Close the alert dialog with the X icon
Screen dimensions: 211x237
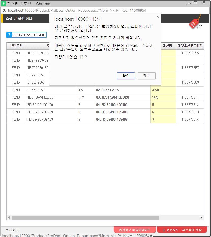(x=157, y=17)
